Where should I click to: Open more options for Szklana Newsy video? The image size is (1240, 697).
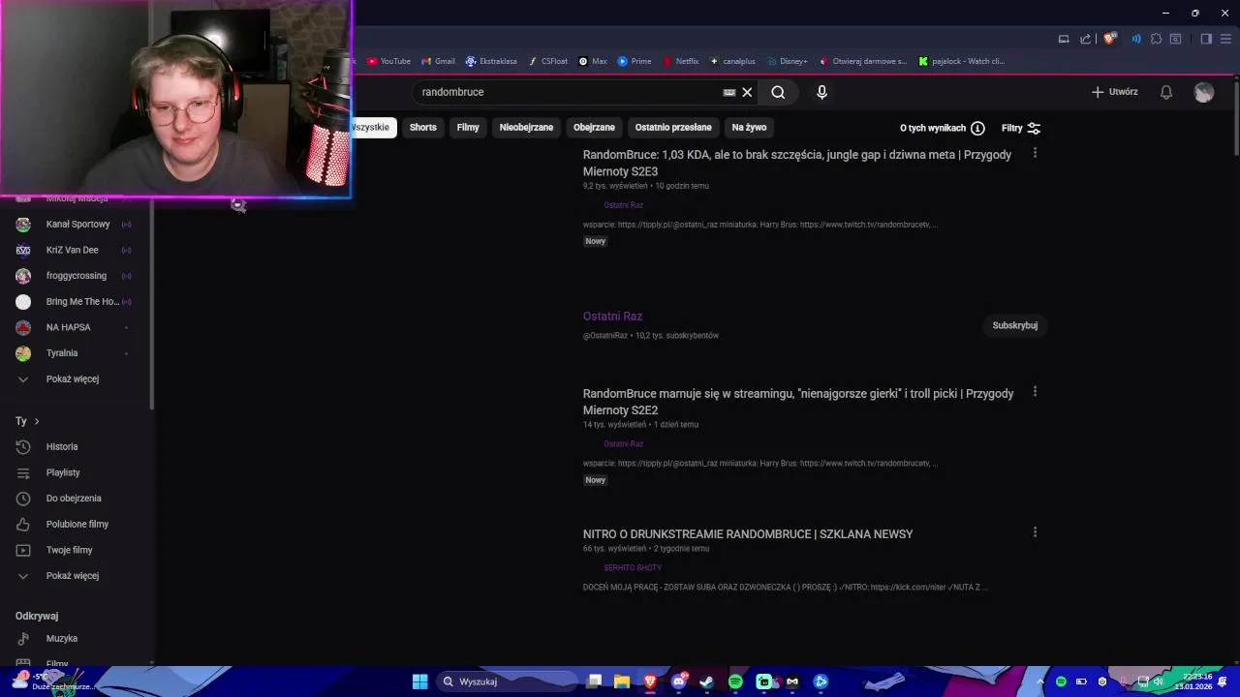pyautogui.click(x=1035, y=532)
